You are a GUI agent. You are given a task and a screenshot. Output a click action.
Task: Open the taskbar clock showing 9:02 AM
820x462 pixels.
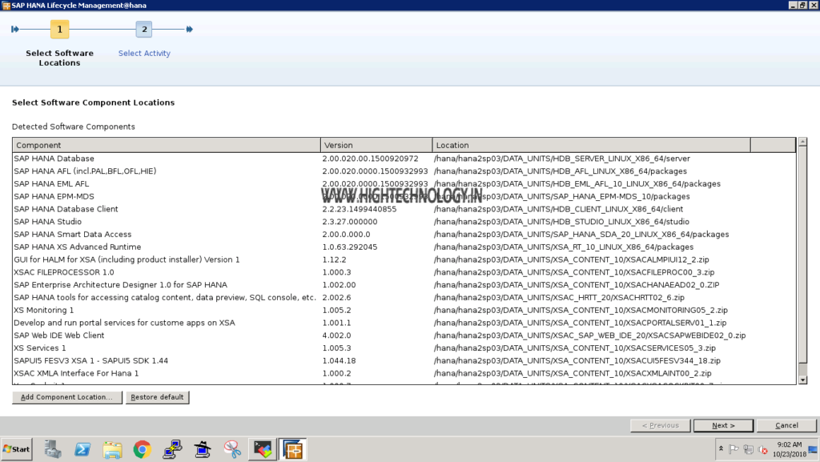[x=790, y=449]
